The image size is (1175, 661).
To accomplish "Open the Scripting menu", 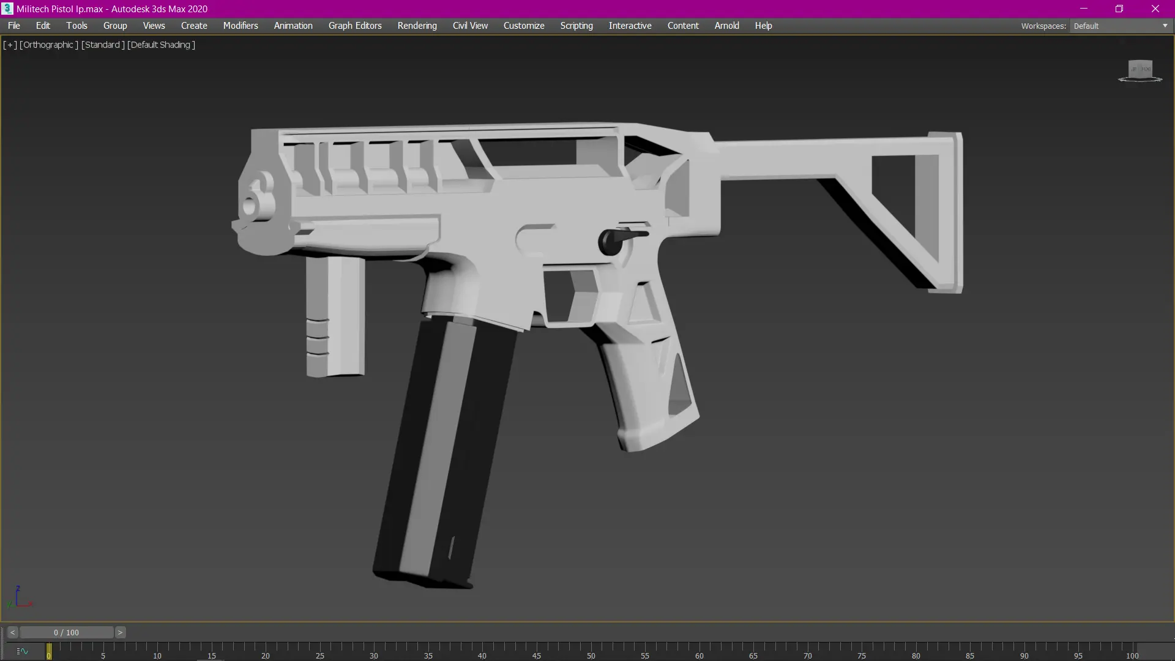I will 576,26.
